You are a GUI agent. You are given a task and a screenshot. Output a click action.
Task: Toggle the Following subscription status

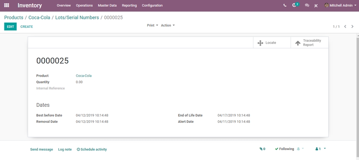pyautogui.click(x=284, y=149)
